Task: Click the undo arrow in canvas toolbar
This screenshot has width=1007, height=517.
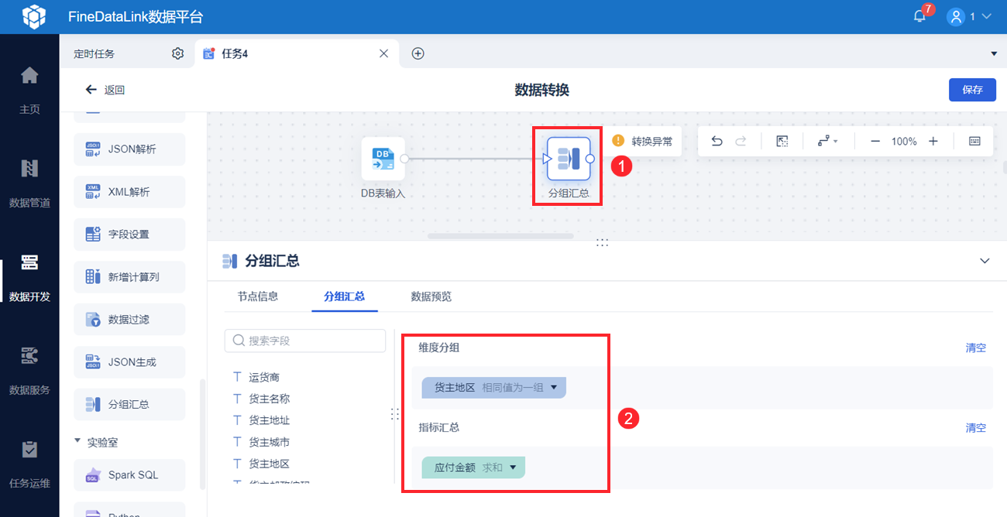Action: coord(717,141)
